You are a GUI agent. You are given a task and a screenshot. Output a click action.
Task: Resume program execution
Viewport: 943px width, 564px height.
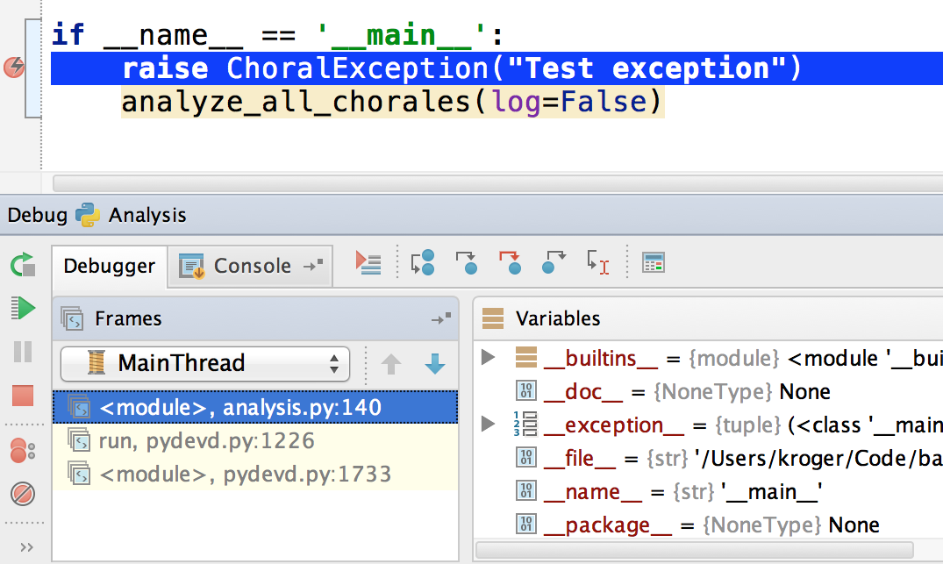coord(23,308)
